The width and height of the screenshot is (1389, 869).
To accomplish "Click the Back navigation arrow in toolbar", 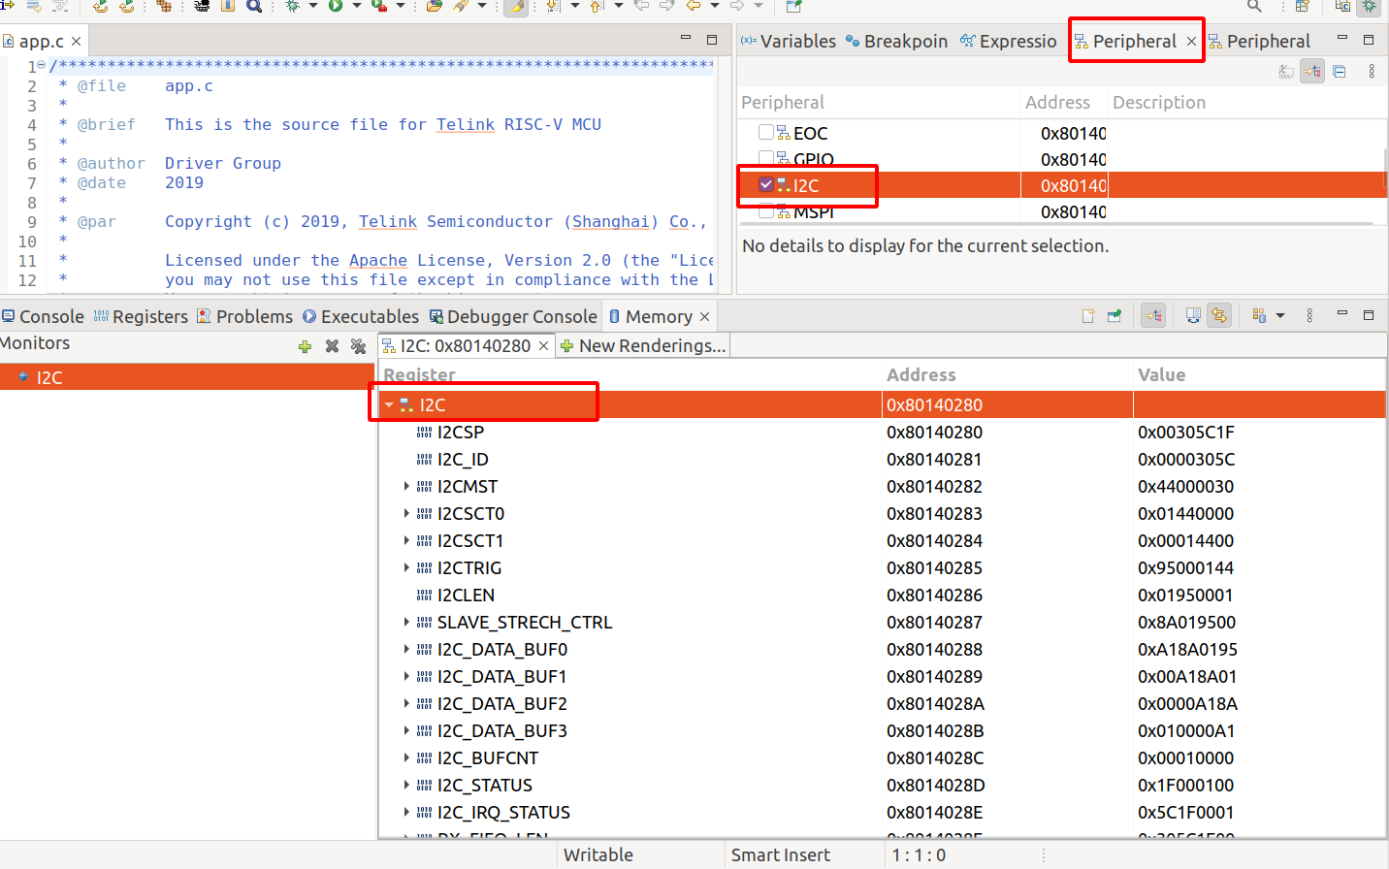I will click(694, 7).
